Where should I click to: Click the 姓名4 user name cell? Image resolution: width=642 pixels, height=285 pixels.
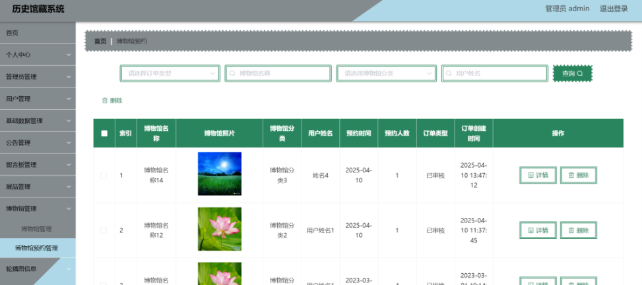pyautogui.click(x=321, y=175)
